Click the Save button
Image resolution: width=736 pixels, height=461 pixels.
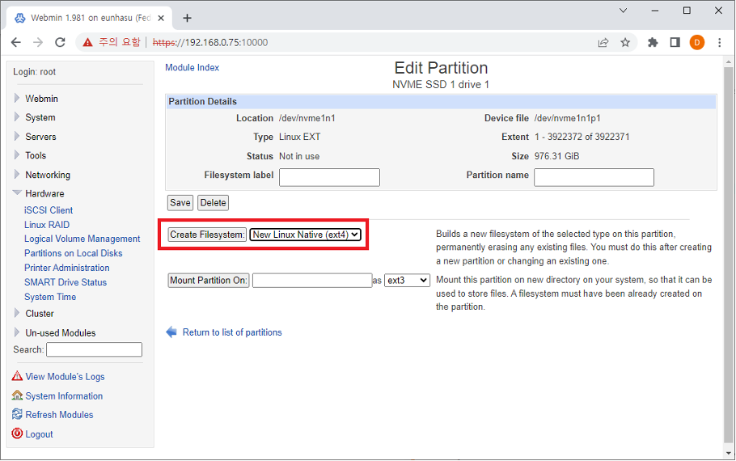coord(180,203)
